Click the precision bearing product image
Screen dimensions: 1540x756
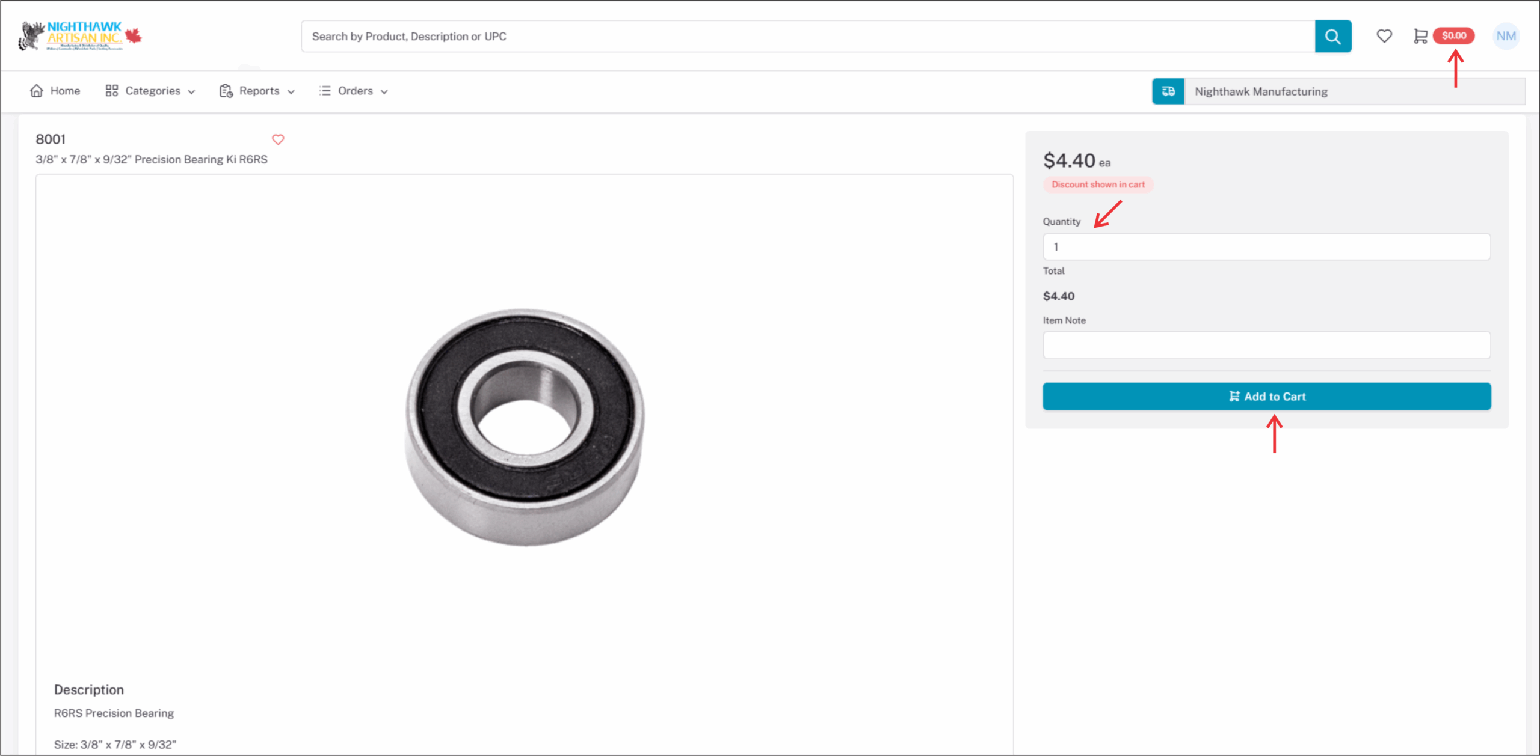[525, 427]
